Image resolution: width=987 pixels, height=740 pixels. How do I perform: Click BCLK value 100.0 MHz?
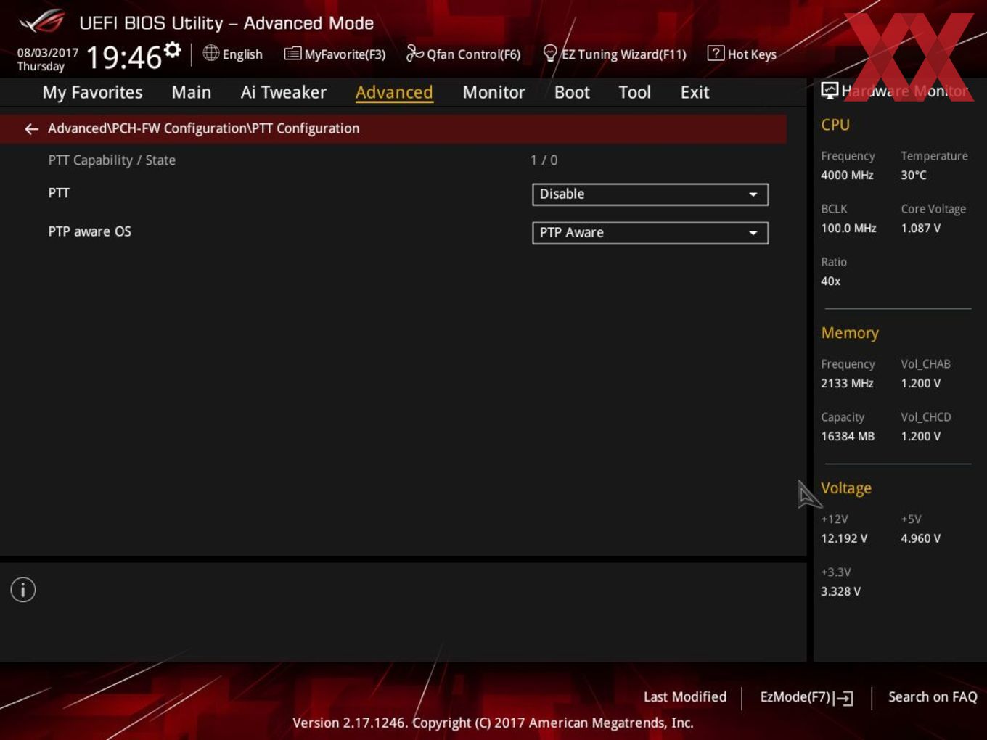(848, 228)
